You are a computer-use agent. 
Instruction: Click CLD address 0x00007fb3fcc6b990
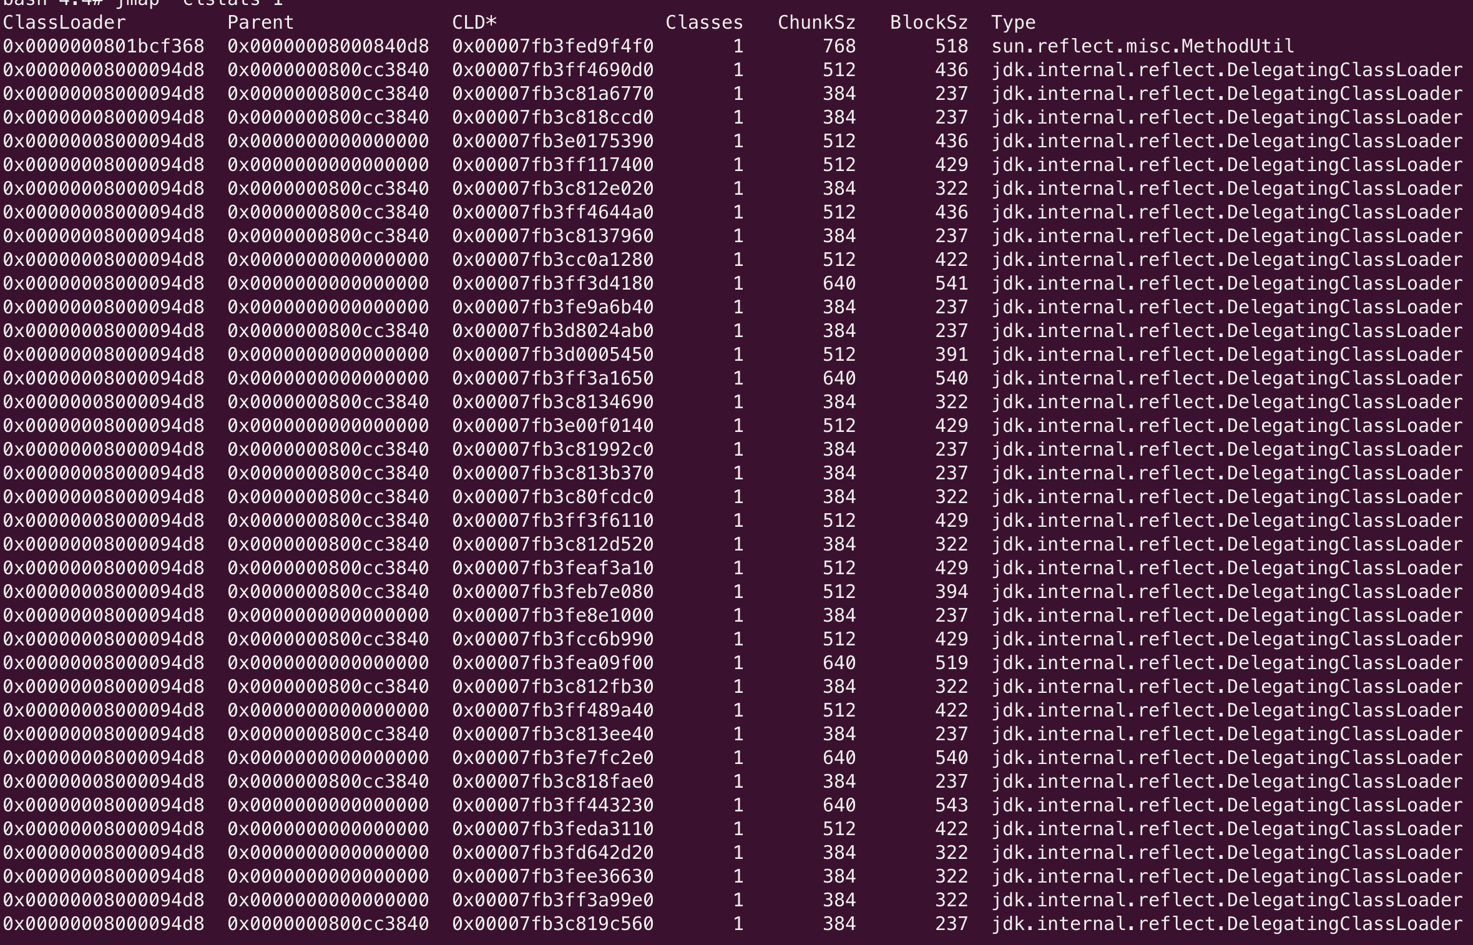(553, 639)
